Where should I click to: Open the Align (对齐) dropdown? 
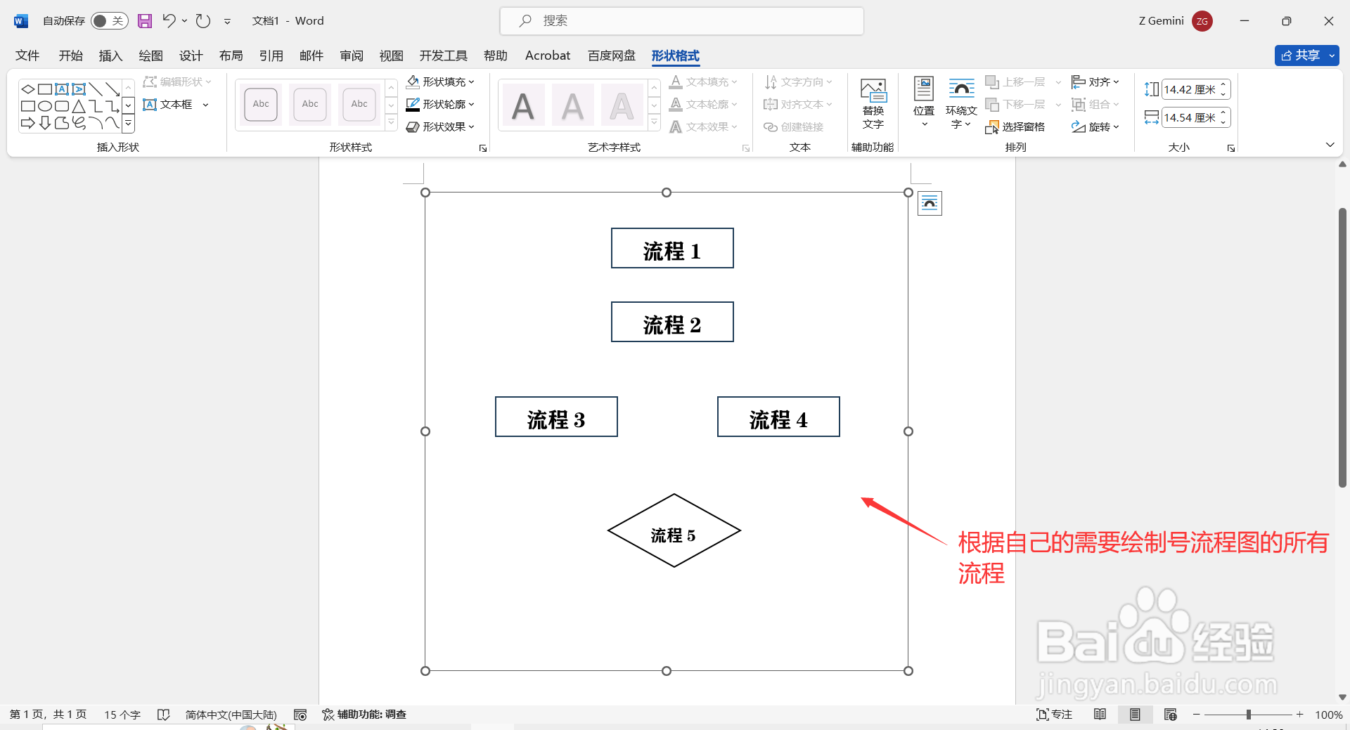[x=1095, y=82]
